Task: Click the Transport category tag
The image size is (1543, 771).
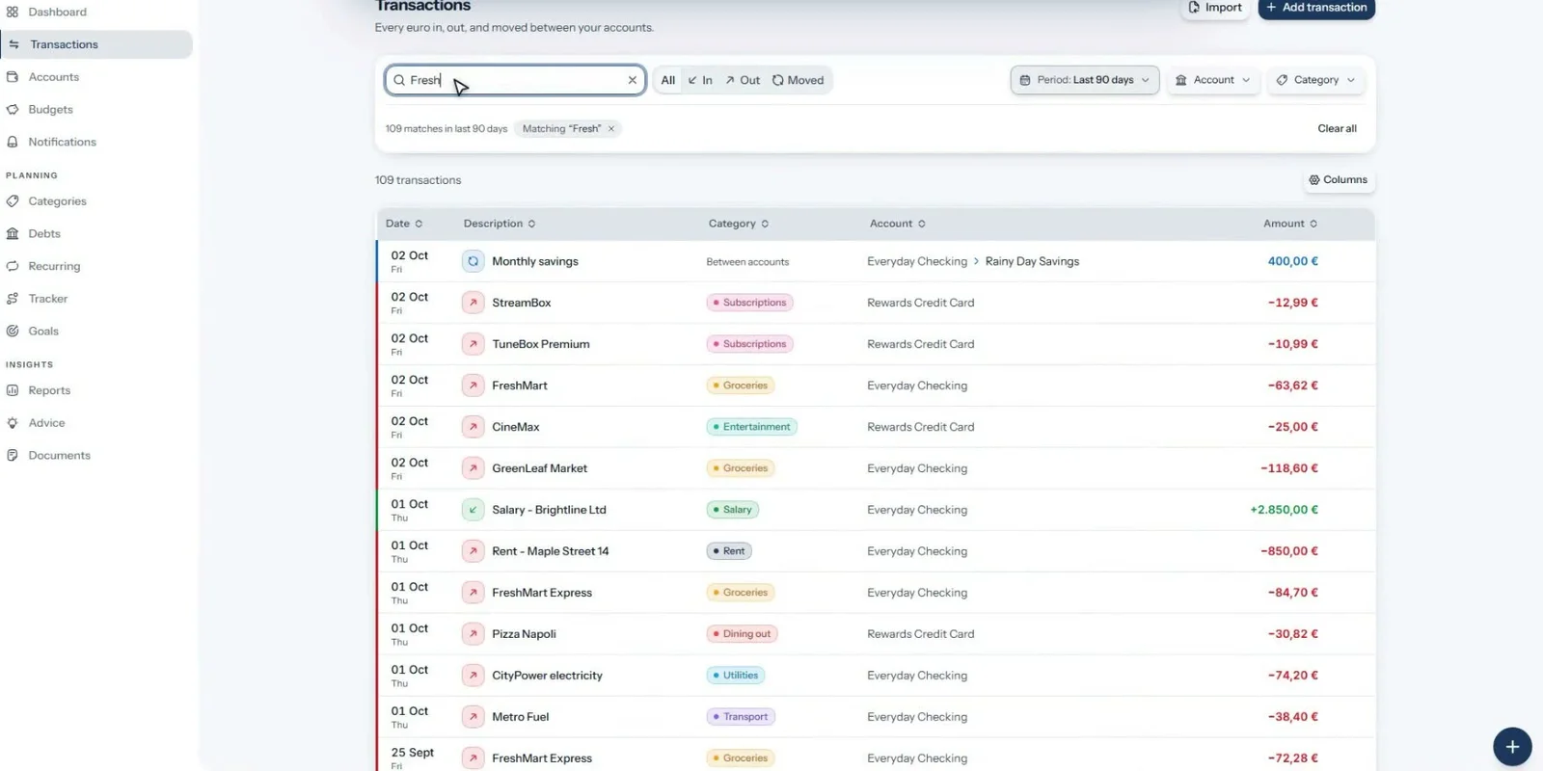Action: pyautogui.click(x=741, y=717)
